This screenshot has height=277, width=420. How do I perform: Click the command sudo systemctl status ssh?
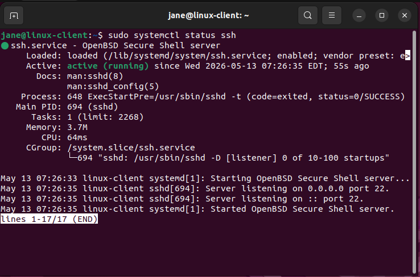(172, 35)
